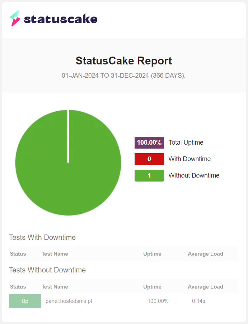Click the Without Downtime legend label
This screenshot has width=248, height=324.
point(194,175)
